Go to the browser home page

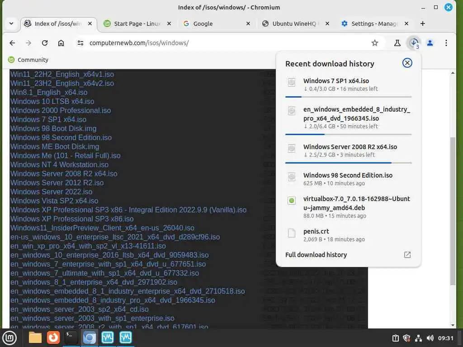pyautogui.click(x=61, y=43)
